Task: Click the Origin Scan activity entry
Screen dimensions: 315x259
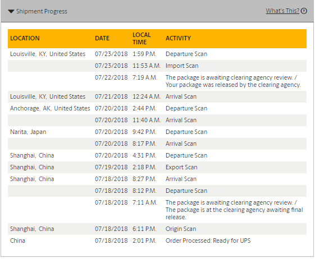Action: click(x=181, y=229)
